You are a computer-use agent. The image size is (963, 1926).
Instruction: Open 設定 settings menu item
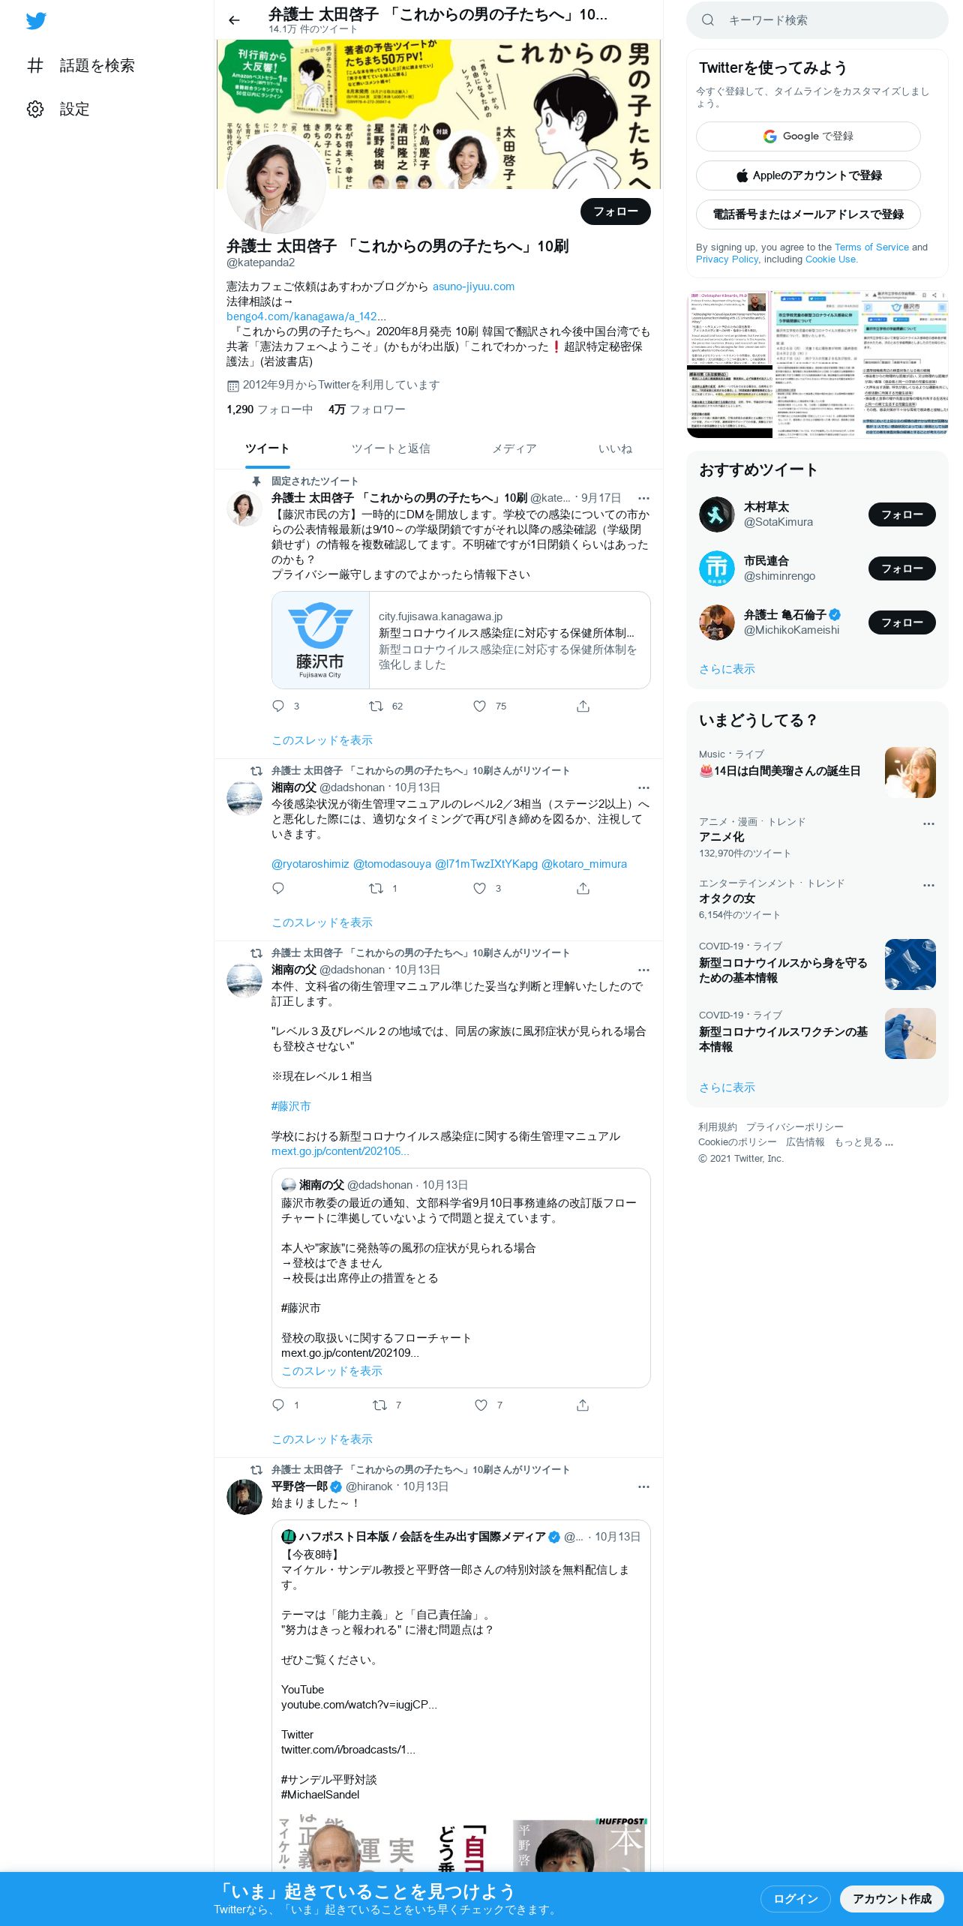[58, 109]
